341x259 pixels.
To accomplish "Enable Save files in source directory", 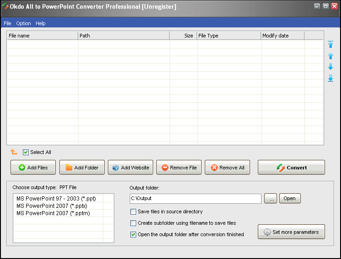I will click(133, 211).
